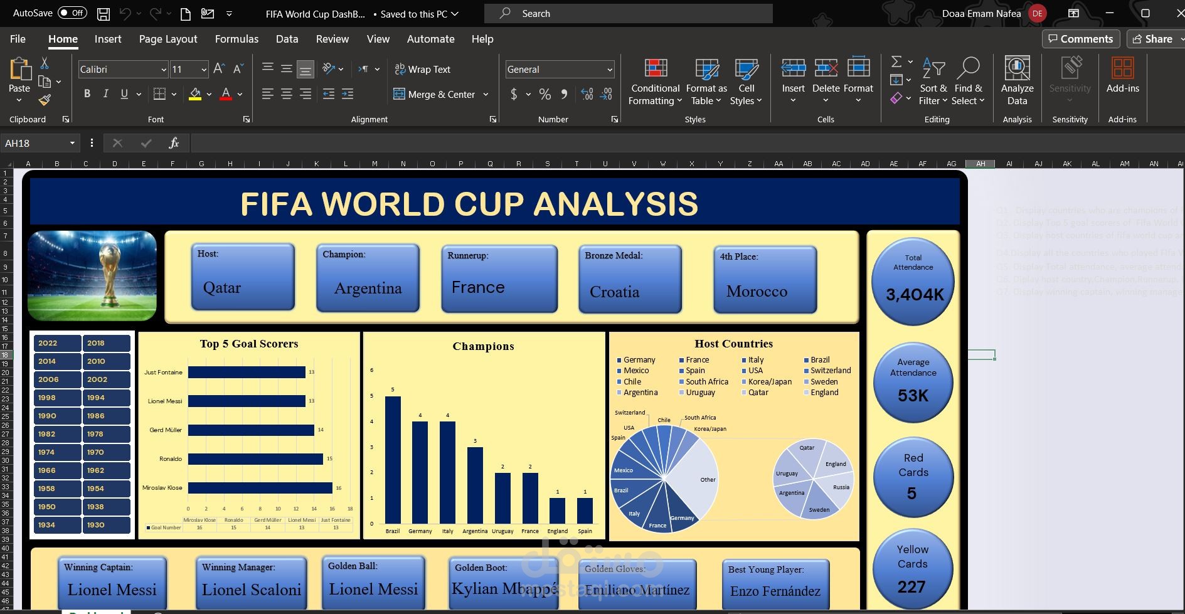Toggle Align Left in Alignment group
This screenshot has height=614, width=1185.
(x=267, y=94)
